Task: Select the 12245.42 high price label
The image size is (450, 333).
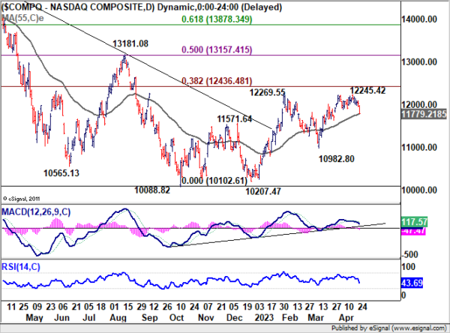Action: click(x=368, y=91)
